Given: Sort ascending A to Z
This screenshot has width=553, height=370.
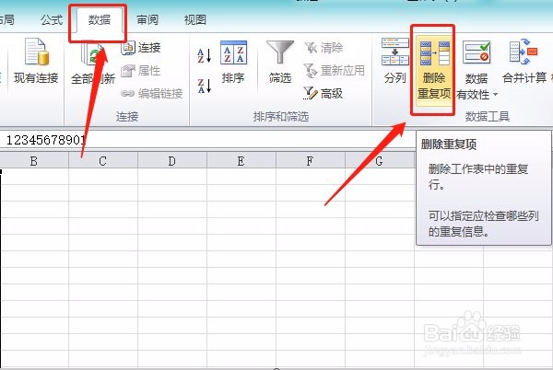Looking at the screenshot, I should pos(205,55).
